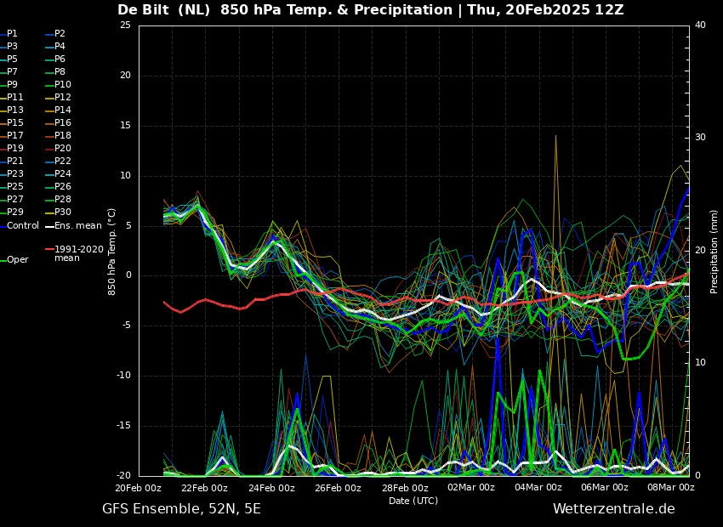Click the Control legend entry

click(20, 226)
